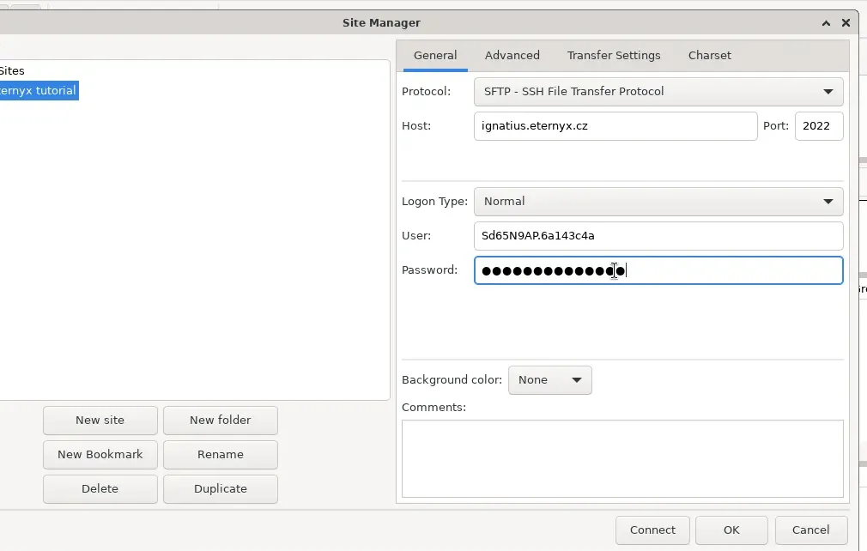Click the Port input field

(x=819, y=126)
